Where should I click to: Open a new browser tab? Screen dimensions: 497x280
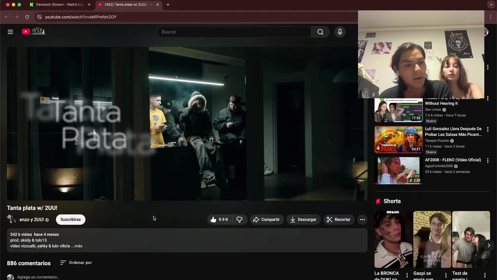click(x=168, y=5)
